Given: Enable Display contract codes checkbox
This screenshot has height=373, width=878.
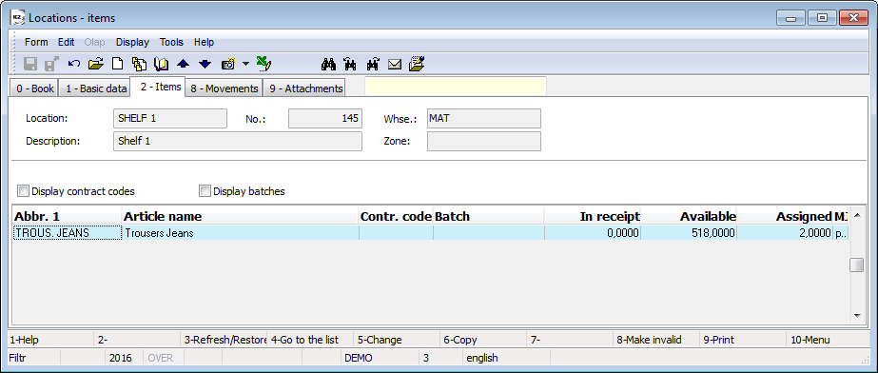Looking at the screenshot, I should coord(23,191).
